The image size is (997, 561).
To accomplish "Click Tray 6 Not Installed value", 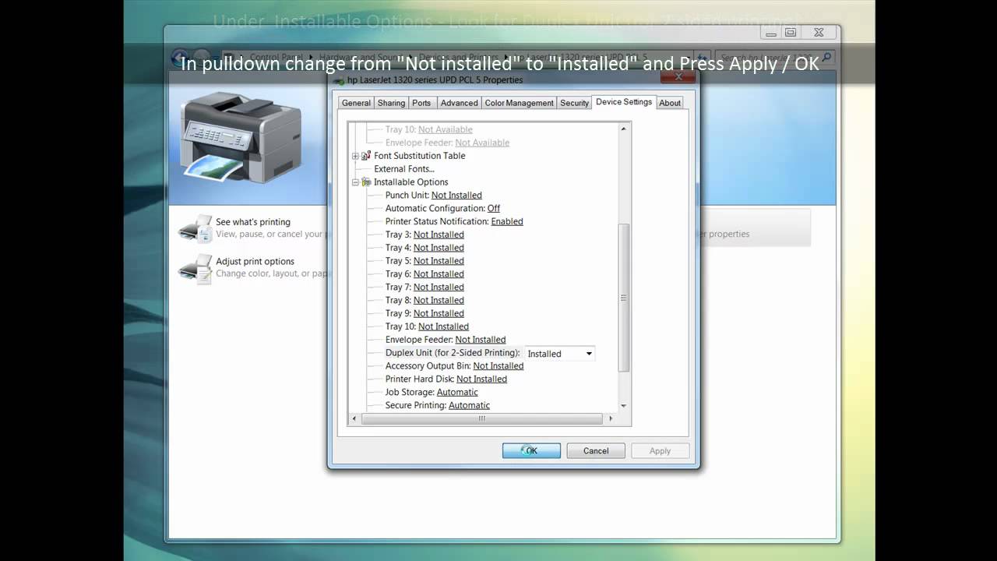I will [439, 274].
